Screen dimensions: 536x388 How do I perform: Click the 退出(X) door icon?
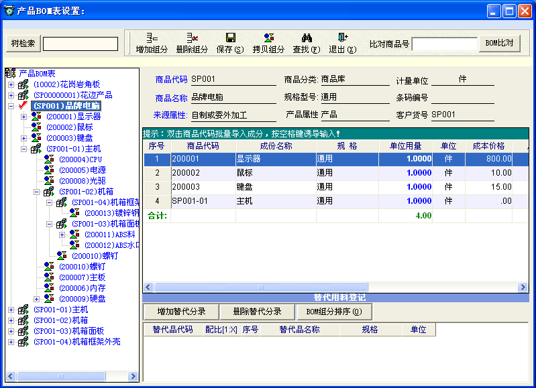click(343, 38)
